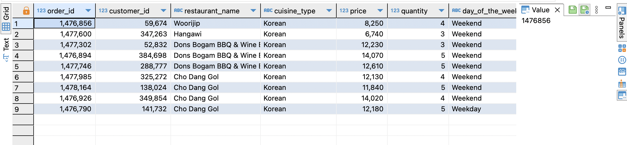Toggle auto-save value icon with clock
The height and width of the screenshot is (145, 627).
pos(585,10)
